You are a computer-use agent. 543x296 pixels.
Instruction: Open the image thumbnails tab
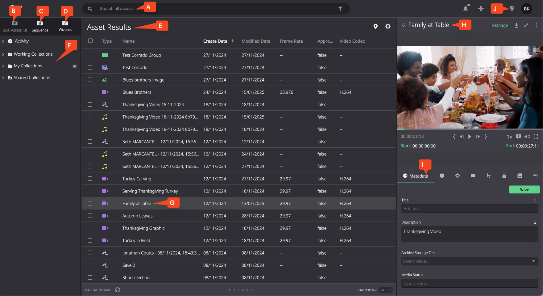click(520, 175)
